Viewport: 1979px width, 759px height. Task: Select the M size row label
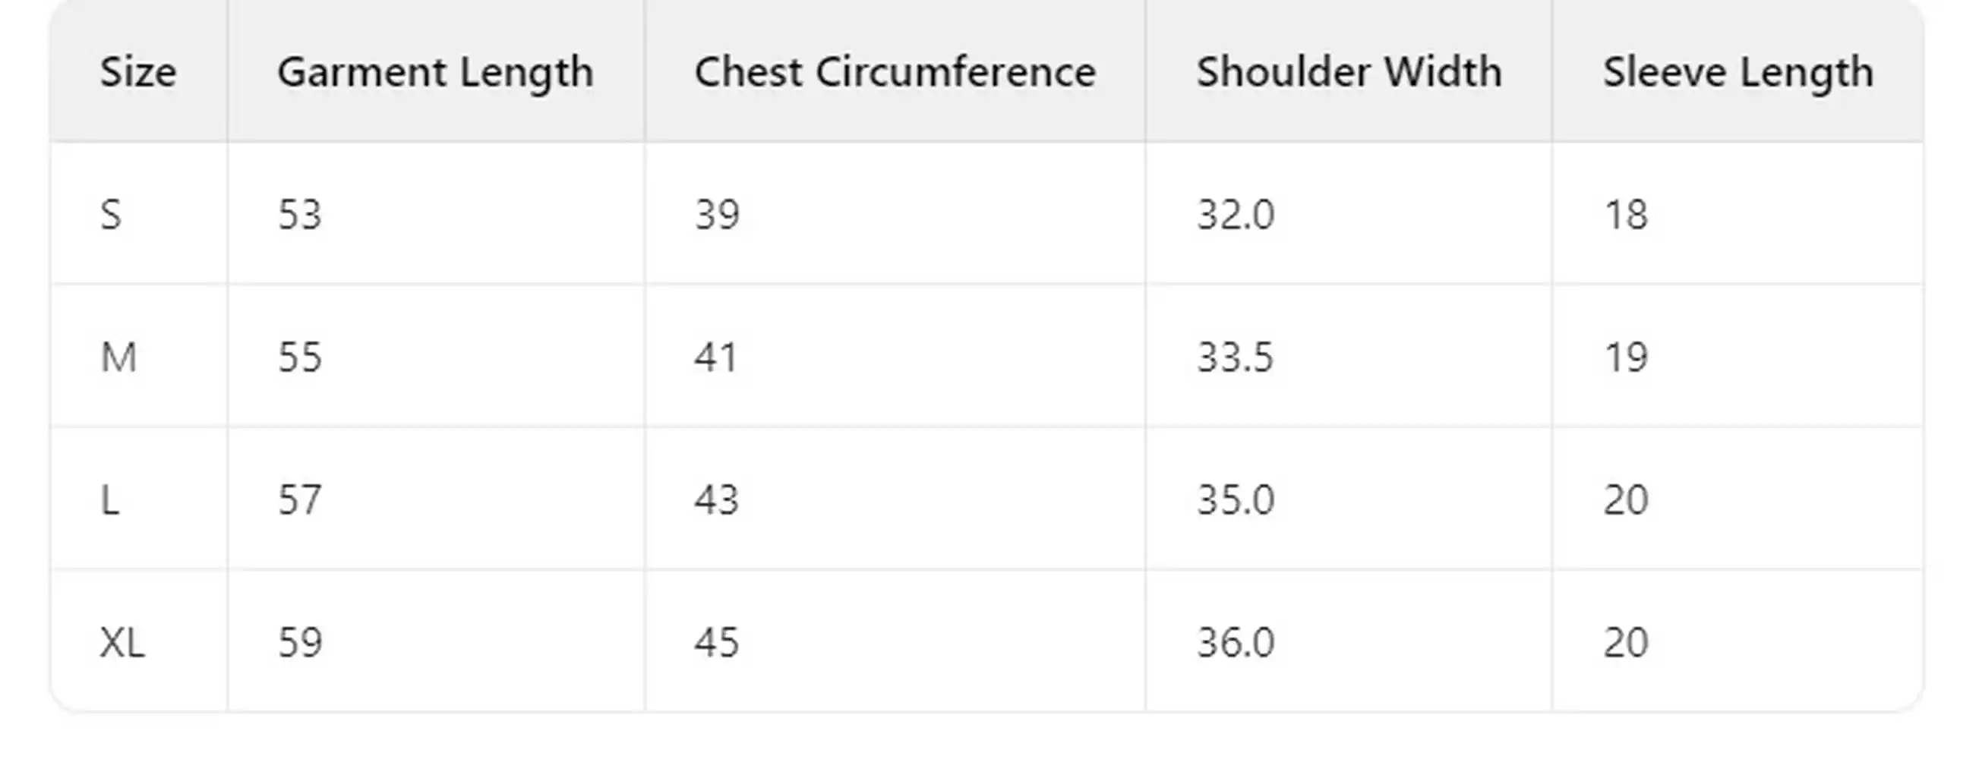point(118,357)
